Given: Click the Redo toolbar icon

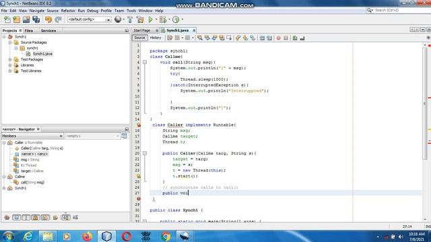Looking at the screenshot, I should [x=58, y=19].
